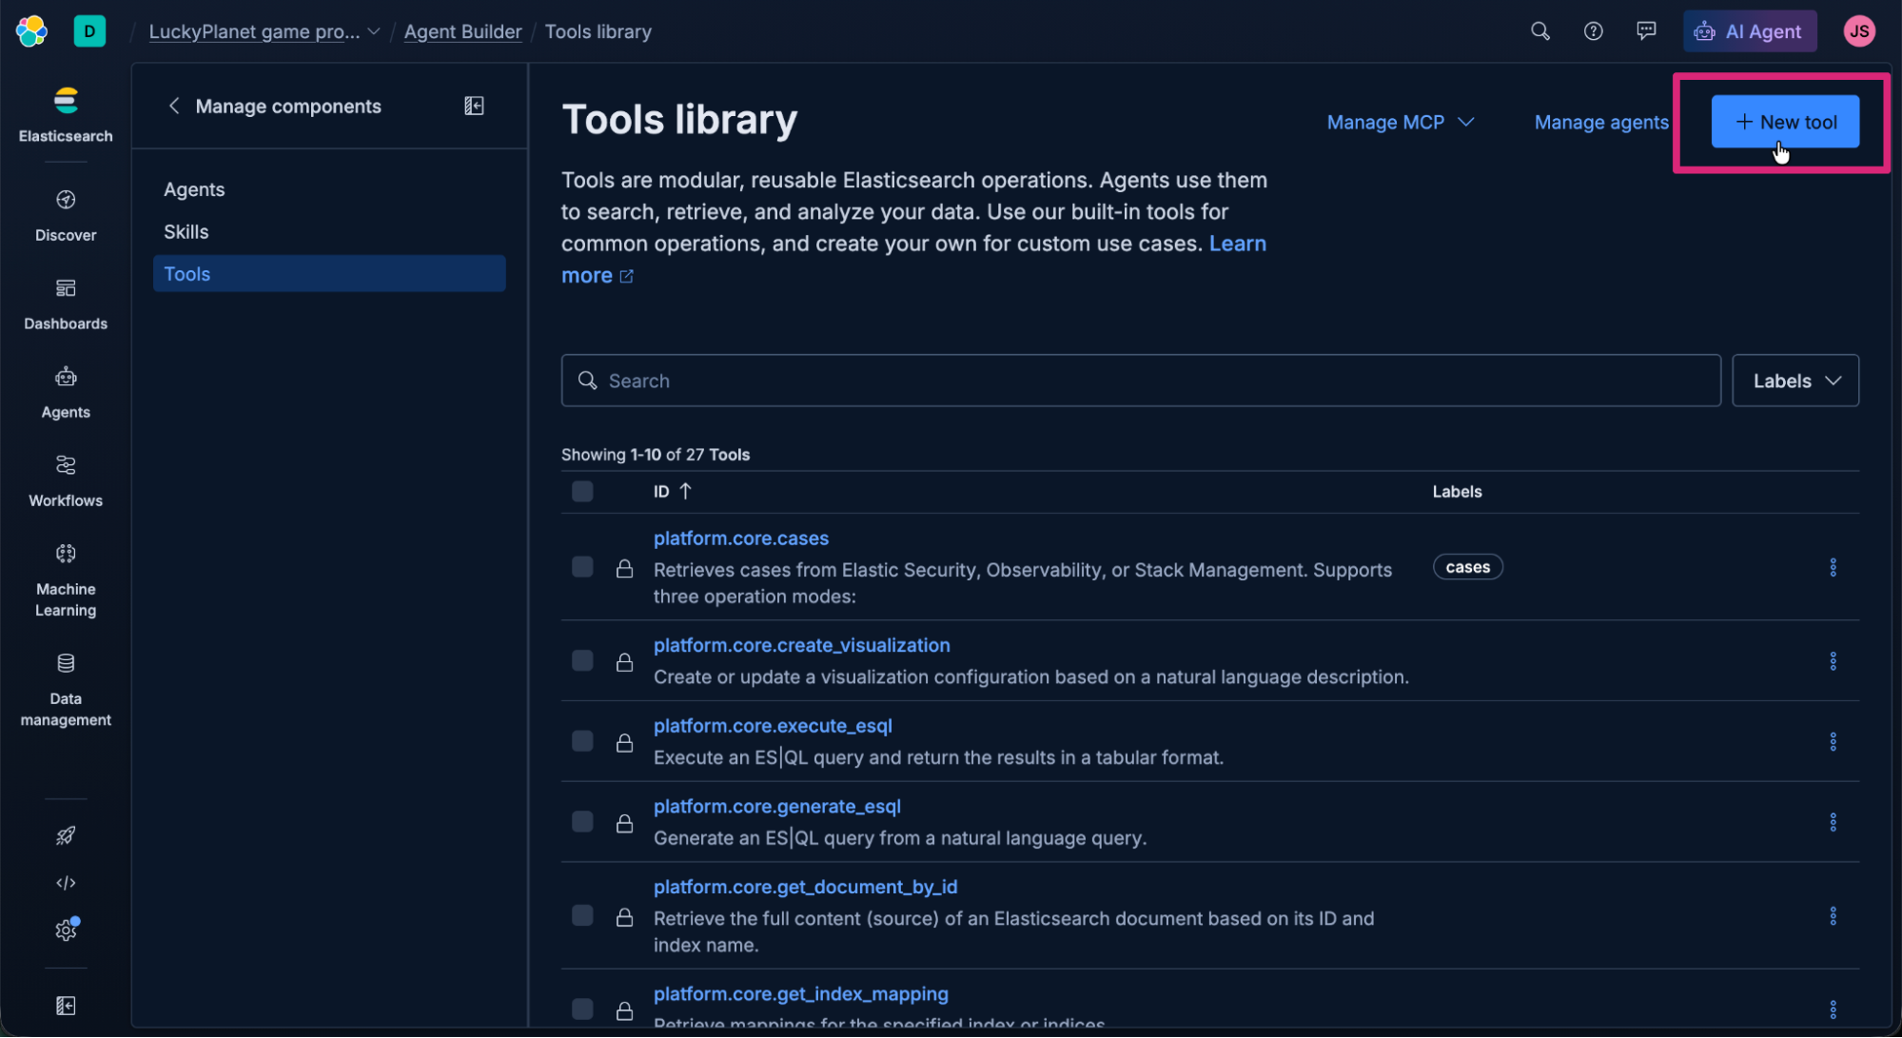This screenshot has width=1902, height=1038.
Task: Open the platform.core.get_index_mapping tool
Action: tap(800, 993)
